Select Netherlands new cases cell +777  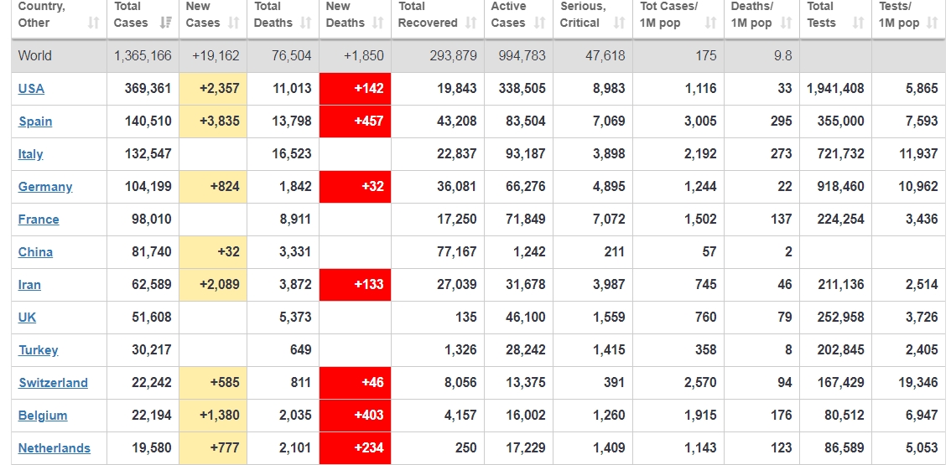pos(213,448)
